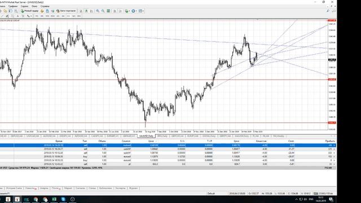Open the templates dropdown
Viewport: 361px width, 203px height.
[x=141, y=11]
